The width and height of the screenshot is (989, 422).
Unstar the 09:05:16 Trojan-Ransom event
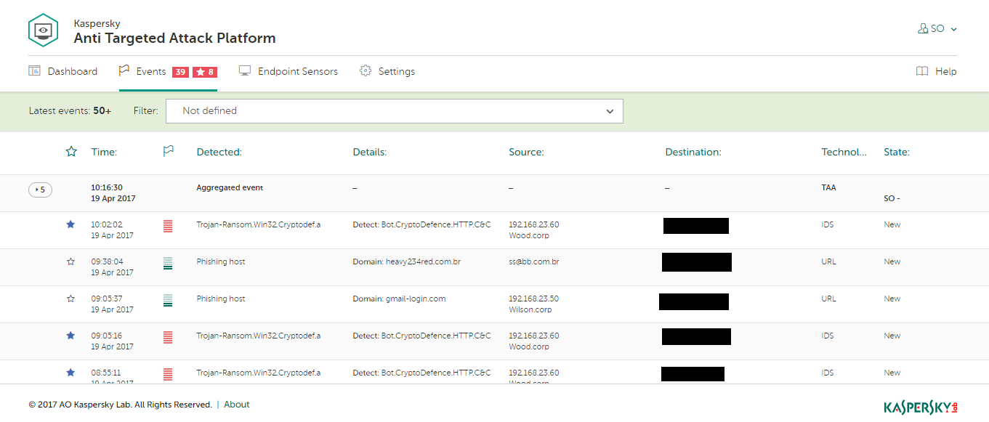tap(70, 336)
